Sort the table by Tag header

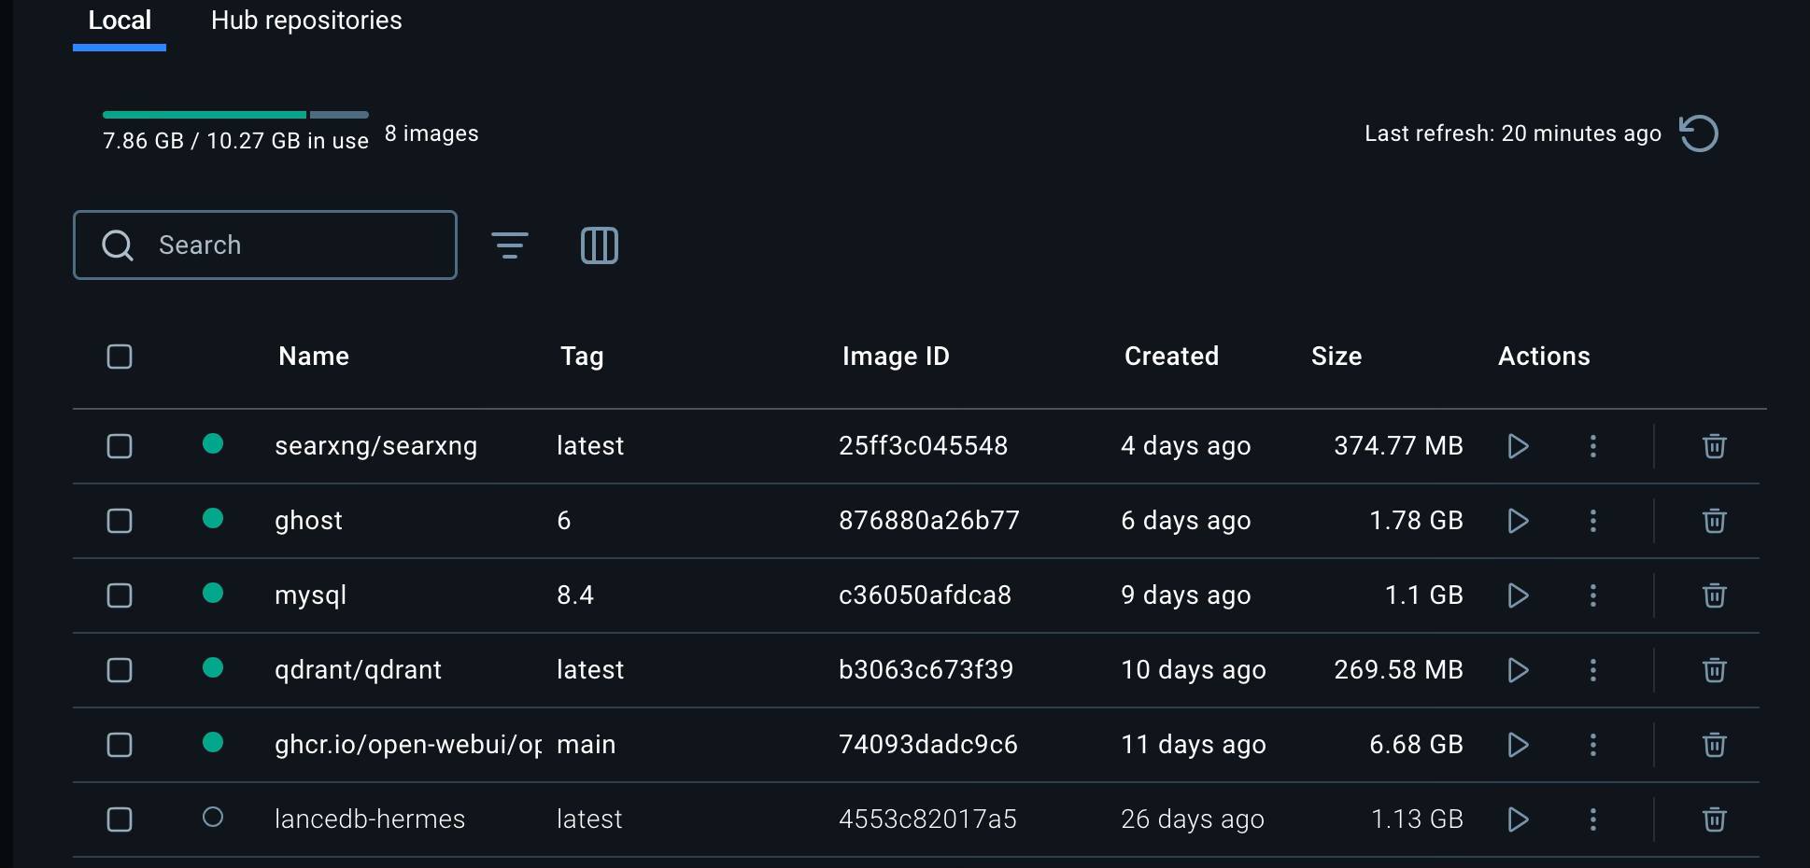[582, 357]
